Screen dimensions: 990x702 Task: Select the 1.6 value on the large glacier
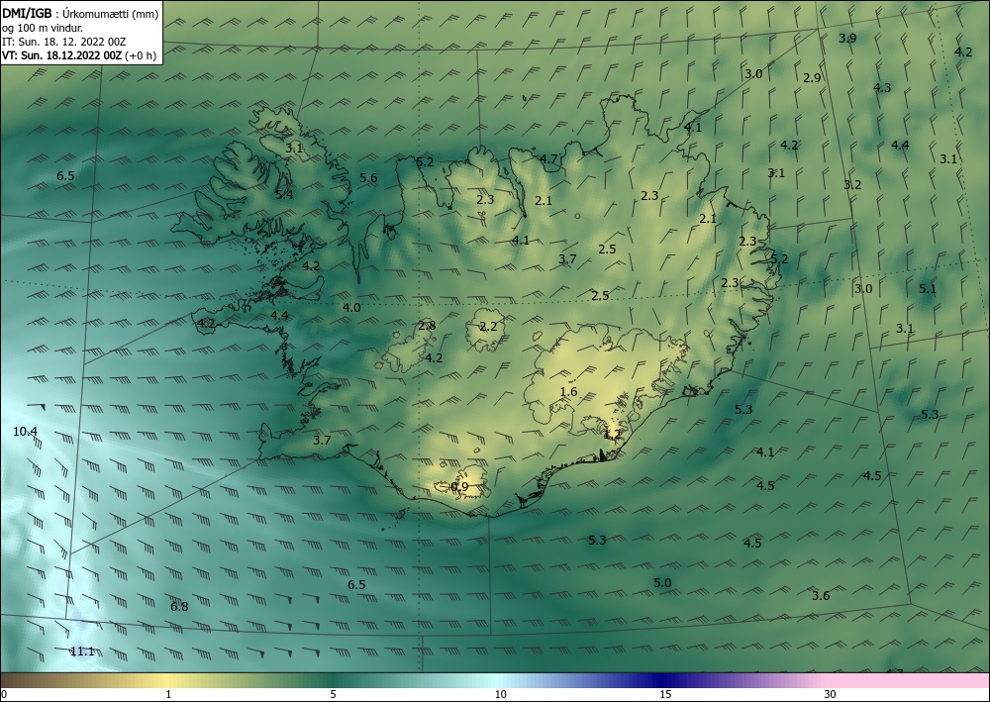[x=568, y=392]
